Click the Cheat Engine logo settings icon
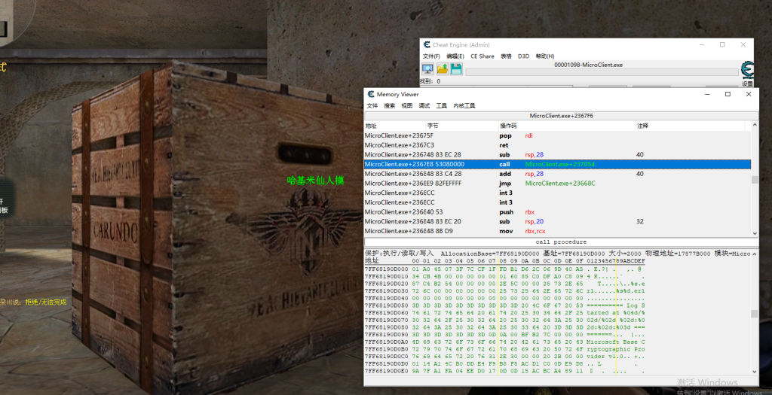Screen dimensions: 772x395 pos(747,71)
